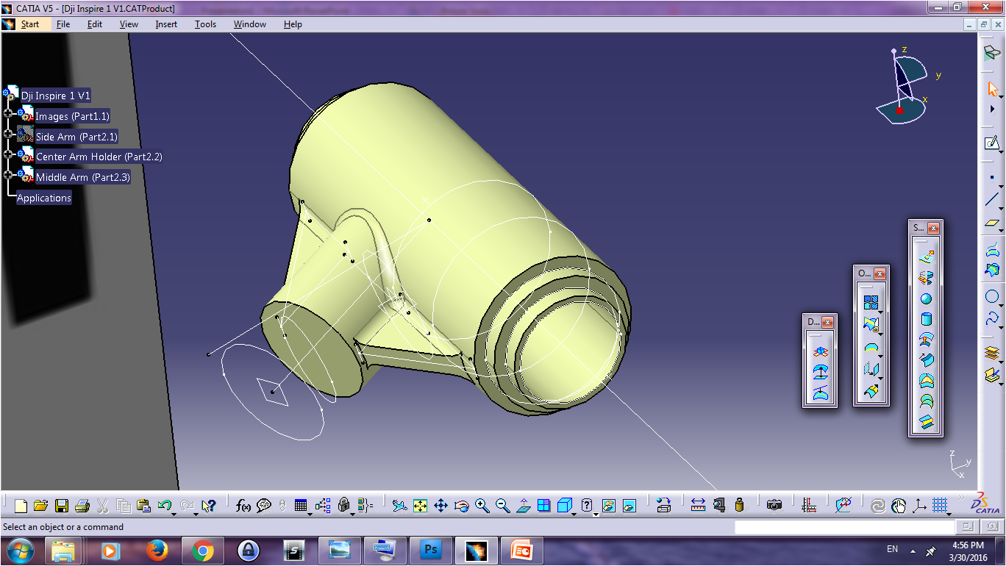Image resolution: width=1006 pixels, height=566 pixels.
Task: Toggle shading with edges view mode
Action: [x=565, y=505]
